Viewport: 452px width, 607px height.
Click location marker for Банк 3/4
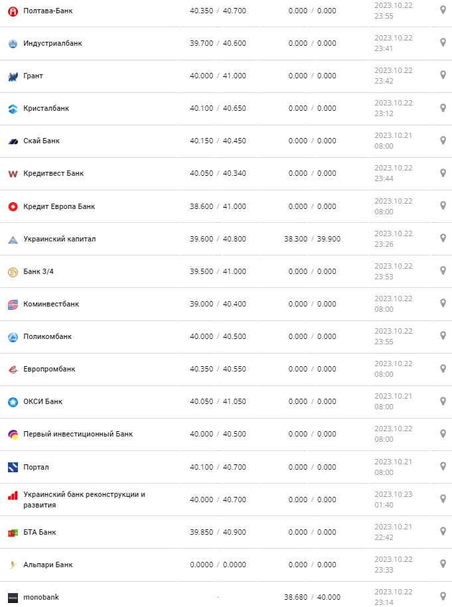click(x=443, y=270)
